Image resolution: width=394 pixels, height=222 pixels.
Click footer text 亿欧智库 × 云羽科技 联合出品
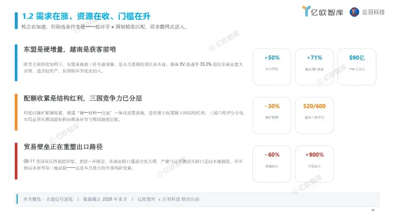(x=168, y=199)
